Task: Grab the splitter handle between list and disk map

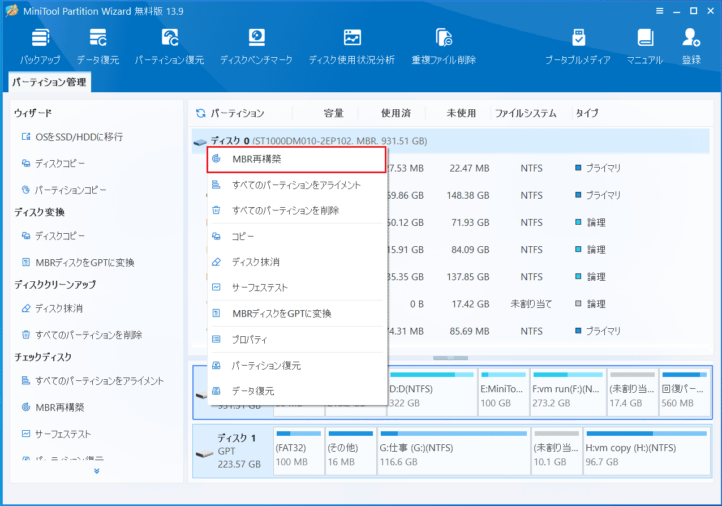Action: pyautogui.click(x=450, y=358)
